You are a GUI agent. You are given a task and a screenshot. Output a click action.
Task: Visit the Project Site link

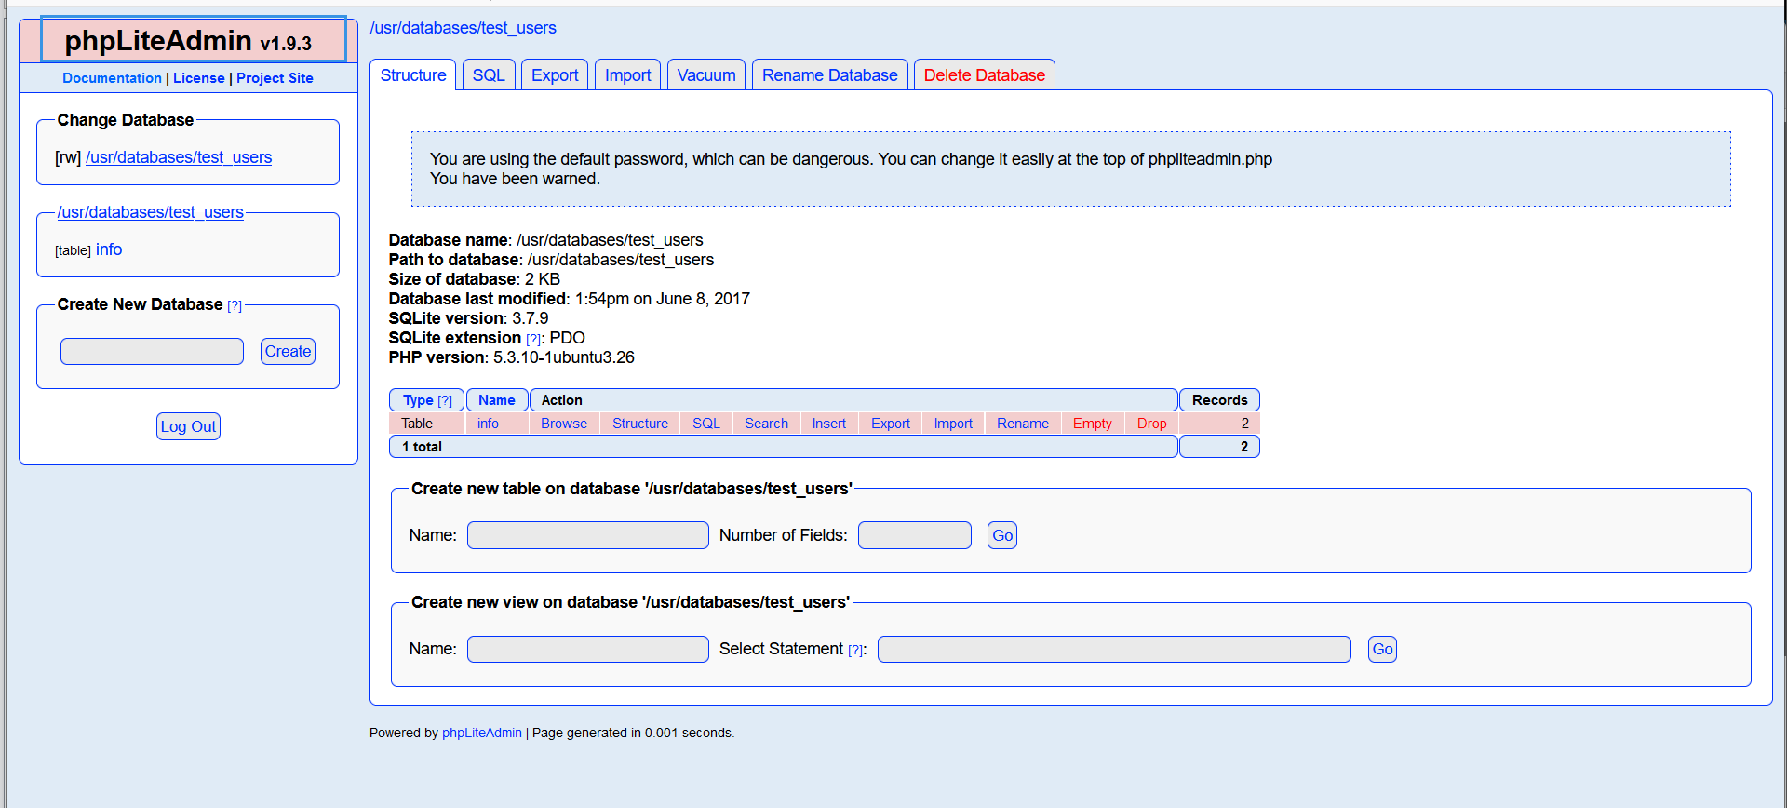click(275, 78)
